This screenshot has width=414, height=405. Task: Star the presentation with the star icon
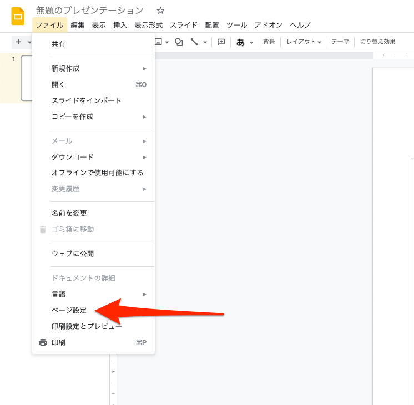160,11
